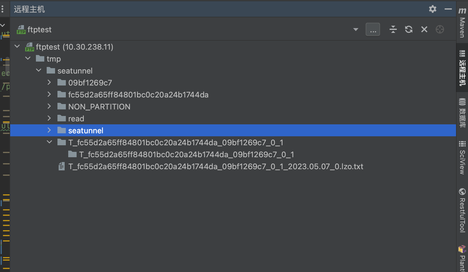Click the ... browse path button
This screenshot has width=468, height=272.
point(373,29)
